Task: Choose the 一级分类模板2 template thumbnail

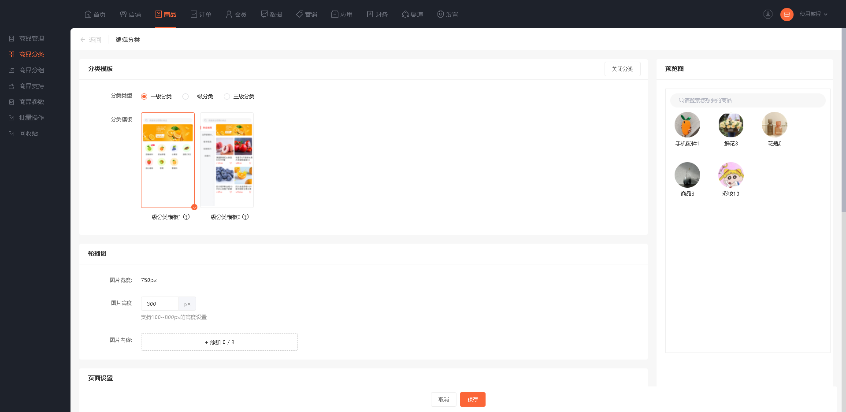Action: (x=227, y=160)
